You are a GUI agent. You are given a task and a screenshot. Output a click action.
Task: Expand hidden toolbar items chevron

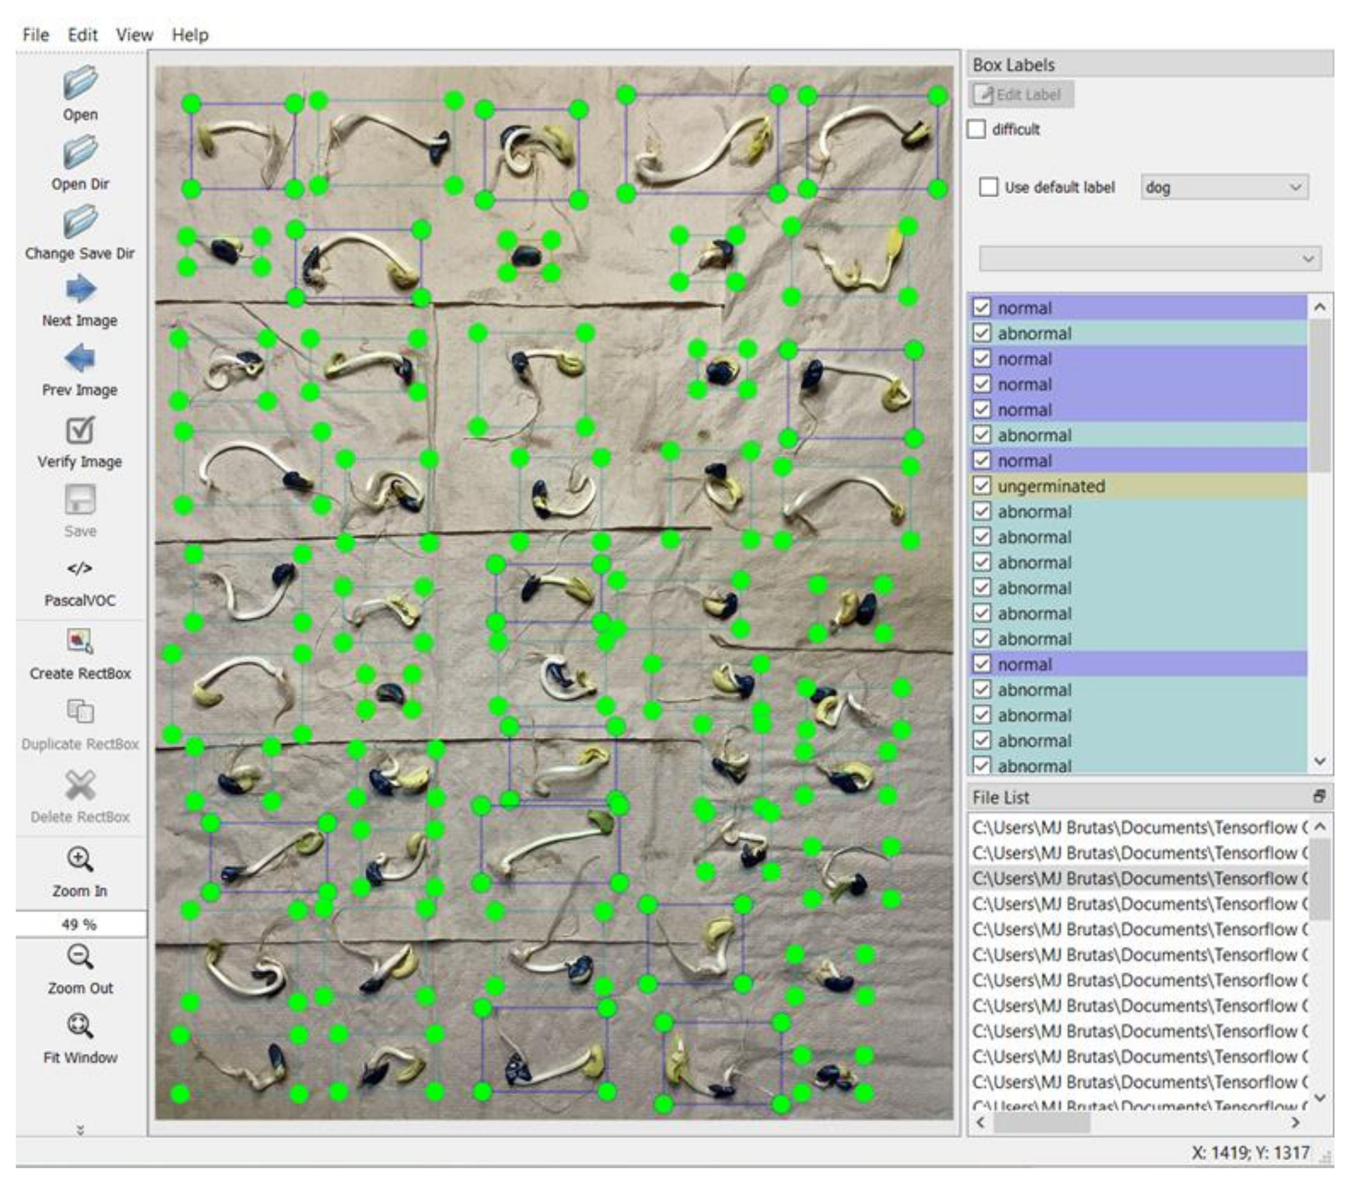pyautogui.click(x=80, y=1131)
